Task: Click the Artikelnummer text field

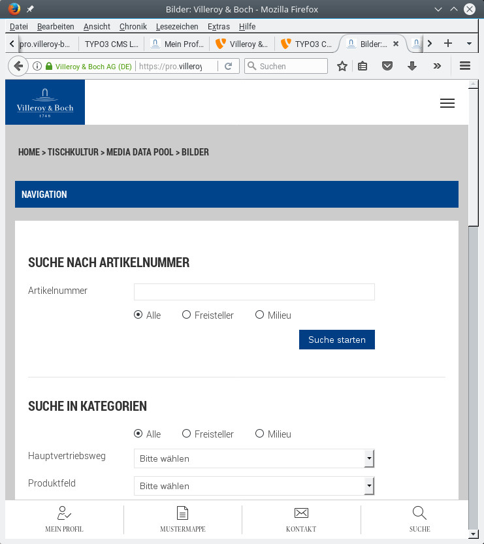Action: (254, 292)
